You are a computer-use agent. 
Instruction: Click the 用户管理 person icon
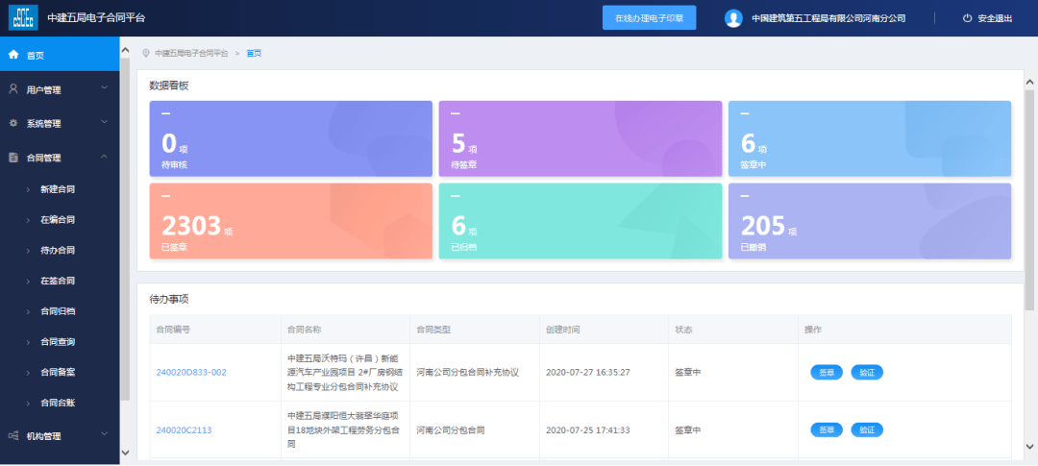click(x=13, y=89)
